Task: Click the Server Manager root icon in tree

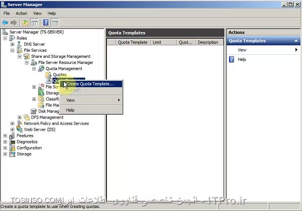Action: coord(5,32)
